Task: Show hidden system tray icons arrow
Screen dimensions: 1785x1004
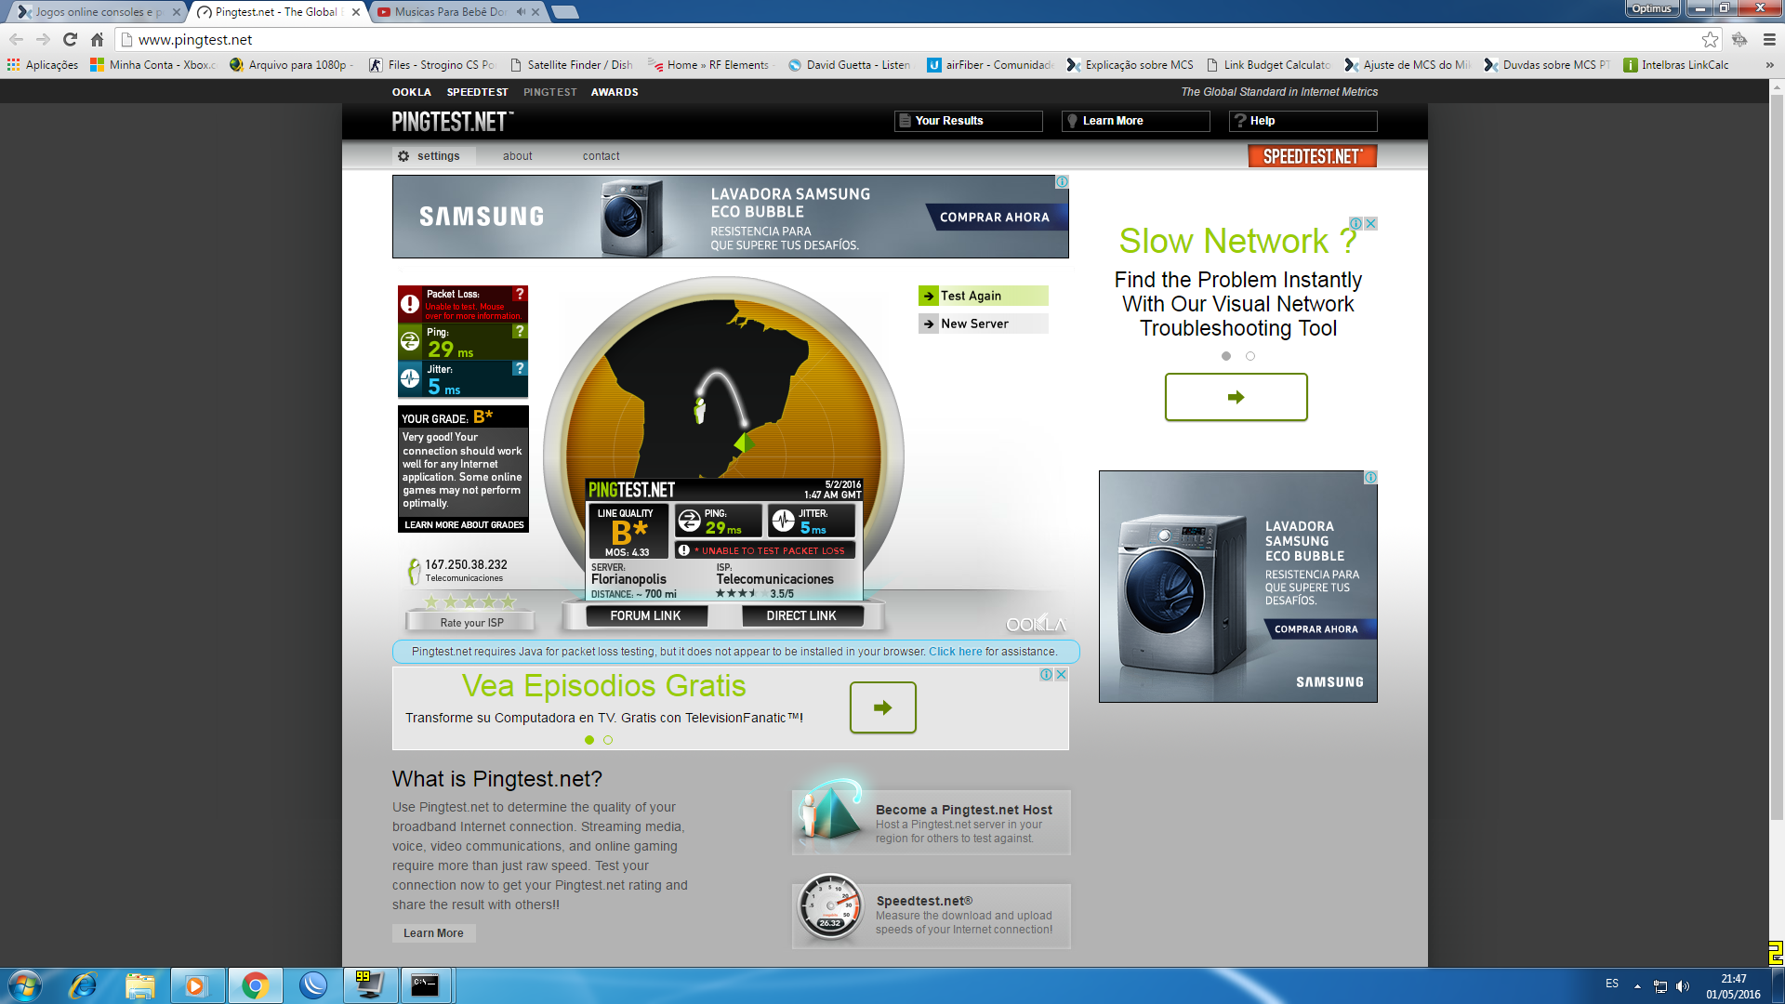Action: coord(1637,985)
